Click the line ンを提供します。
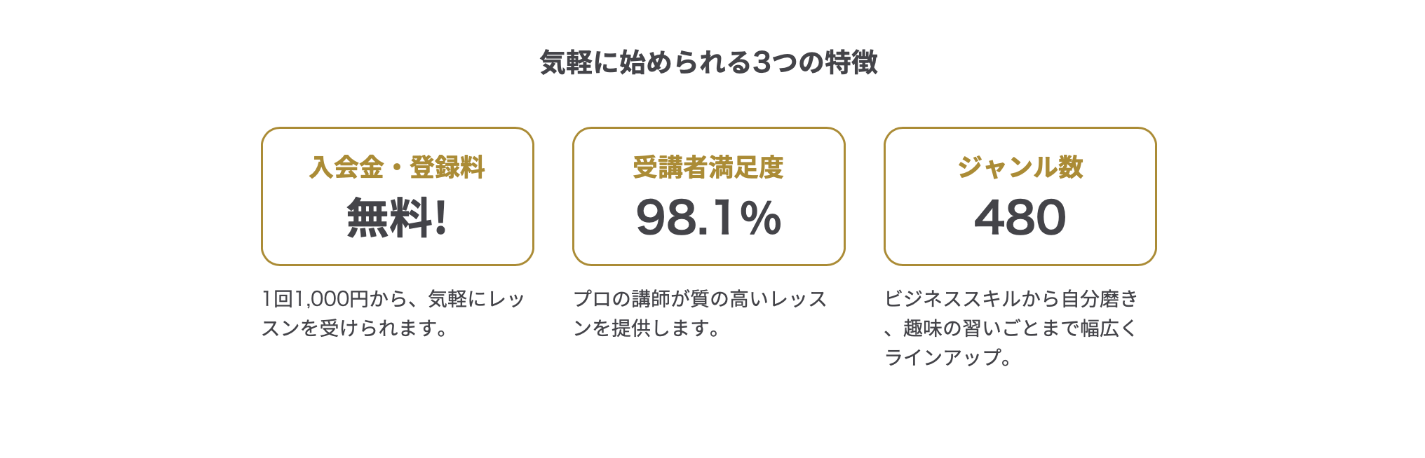1425x458 pixels. (647, 328)
